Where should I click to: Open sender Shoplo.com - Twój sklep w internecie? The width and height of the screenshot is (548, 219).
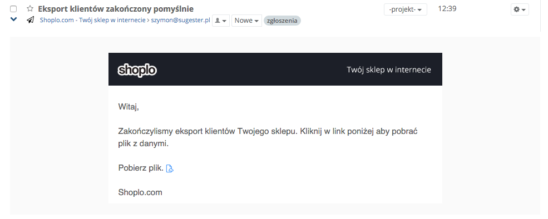pos(92,20)
